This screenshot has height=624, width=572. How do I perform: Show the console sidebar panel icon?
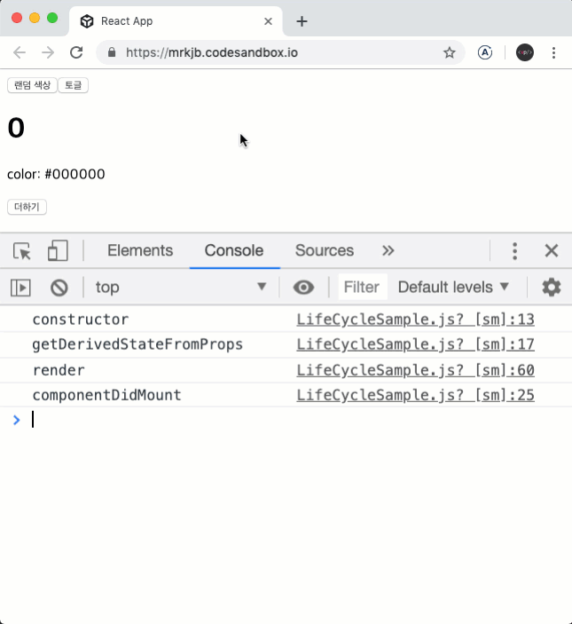20,288
